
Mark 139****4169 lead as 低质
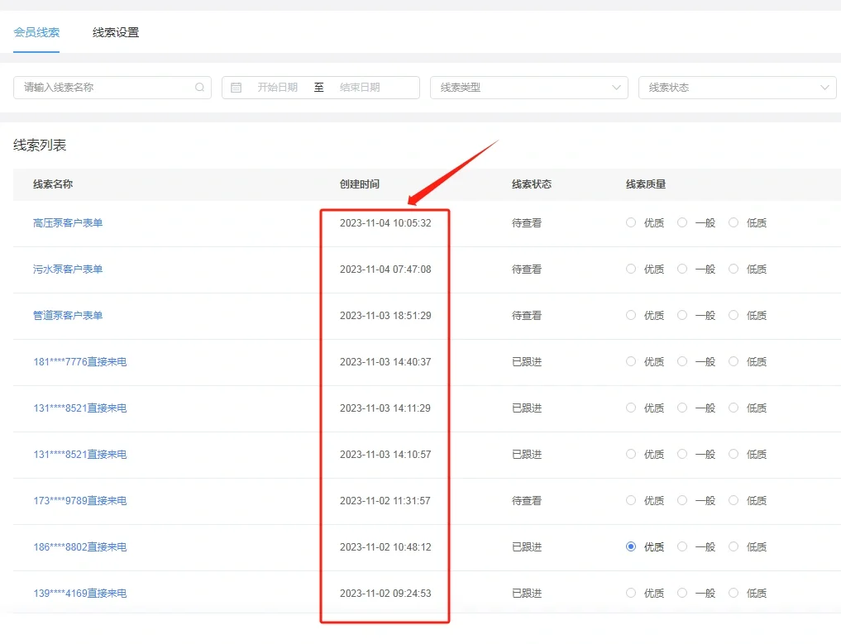(x=733, y=593)
